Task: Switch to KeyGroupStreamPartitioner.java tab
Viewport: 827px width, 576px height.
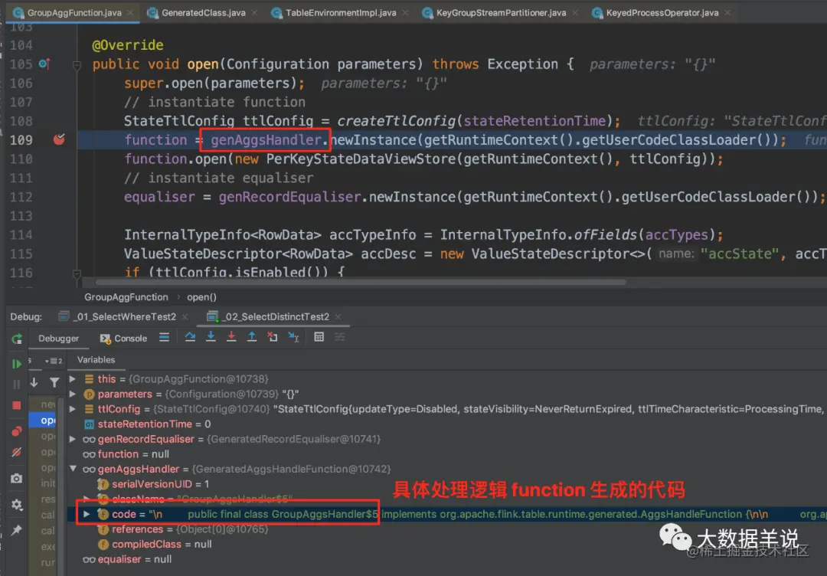Action: click(x=501, y=13)
